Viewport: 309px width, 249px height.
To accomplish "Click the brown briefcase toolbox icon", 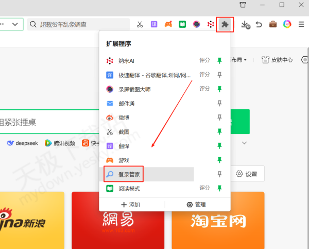I will (273, 24).
